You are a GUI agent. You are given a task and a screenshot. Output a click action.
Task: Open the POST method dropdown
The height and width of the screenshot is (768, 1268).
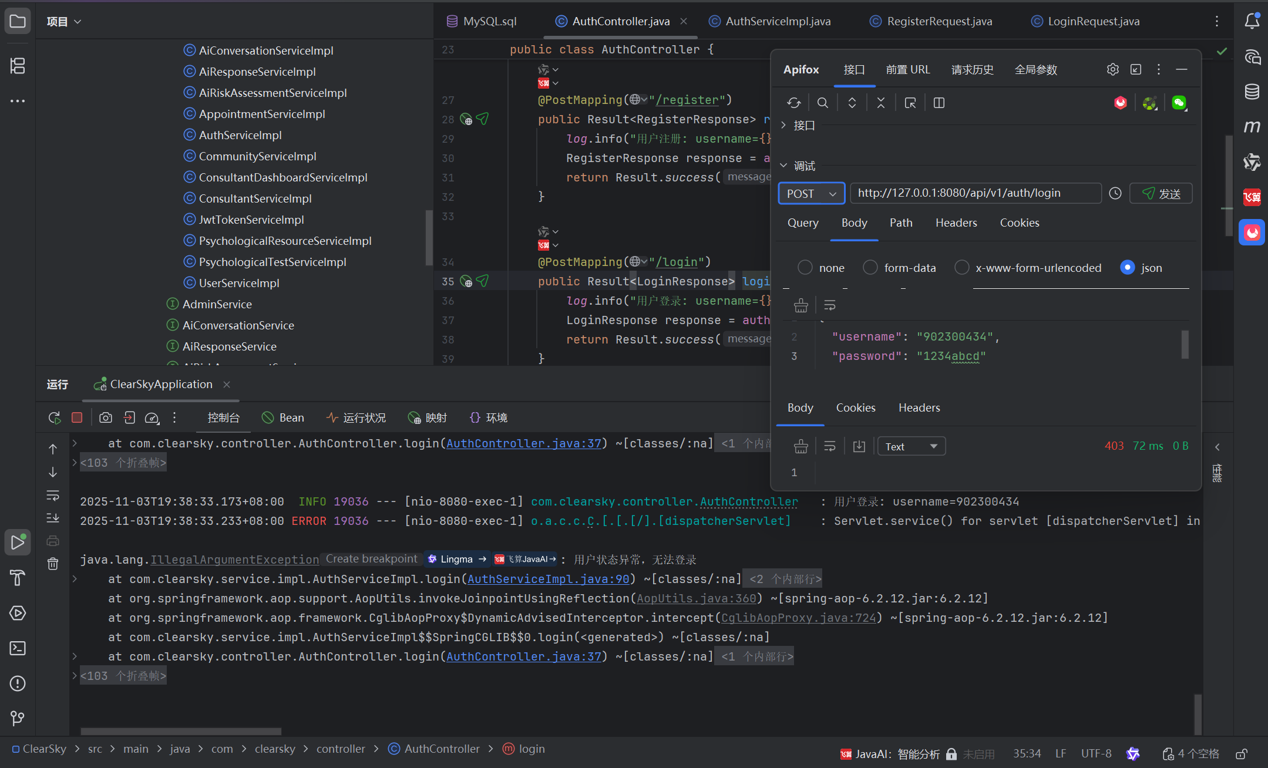(811, 193)
